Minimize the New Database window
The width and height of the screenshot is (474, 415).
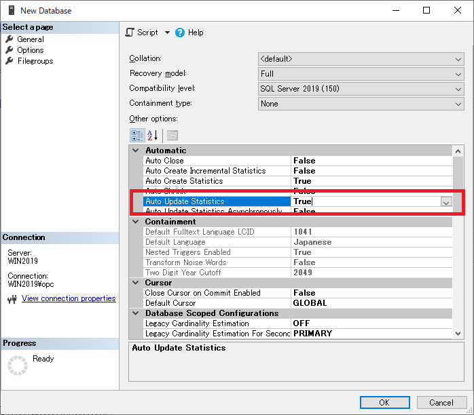pos(396,11)
